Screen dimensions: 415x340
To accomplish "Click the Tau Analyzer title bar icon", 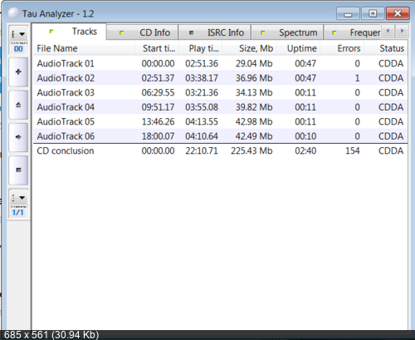I will click(13, 13).
